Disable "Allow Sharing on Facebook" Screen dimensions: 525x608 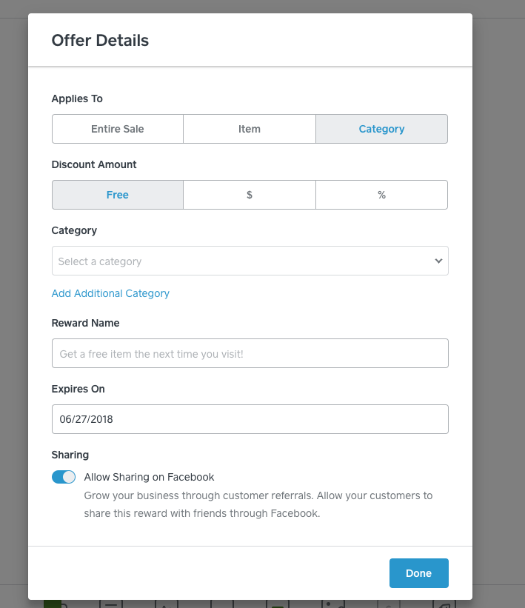[64, 477]
